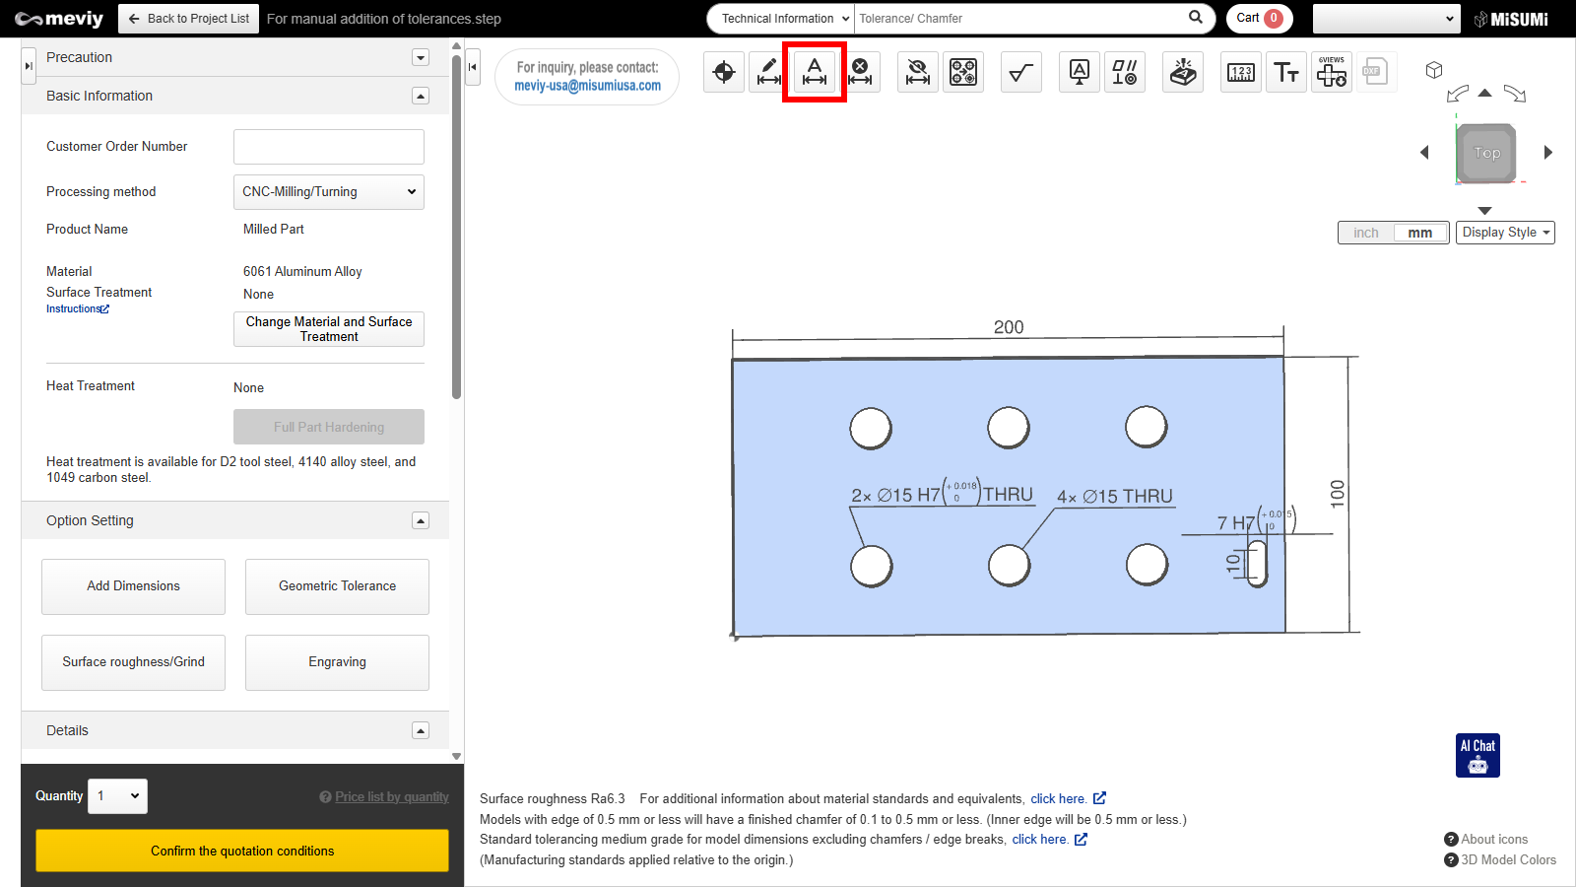Image resolution: width=1576 pixels, height=887 pixels.
Task: Click the origin crosshair tool icon
Action: (x=724, y=72)
